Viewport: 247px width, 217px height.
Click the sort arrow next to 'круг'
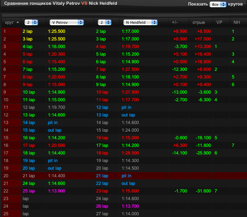click(x=18, y=22)
